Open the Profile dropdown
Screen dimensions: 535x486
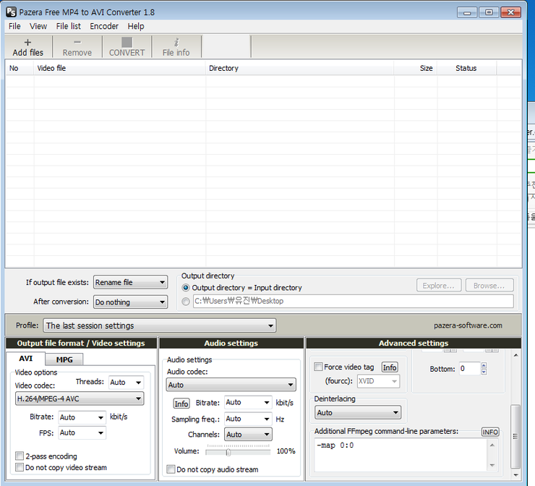[x=159, y=325]
